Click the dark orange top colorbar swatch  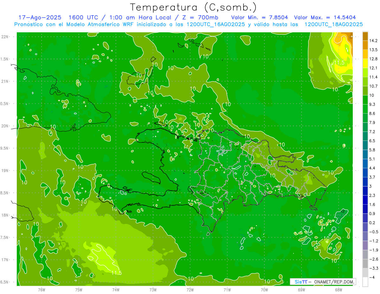tap(365, 36)
